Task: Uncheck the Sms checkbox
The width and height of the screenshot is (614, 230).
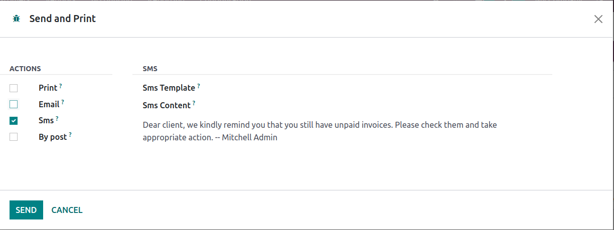Action: tap(14, 121)
